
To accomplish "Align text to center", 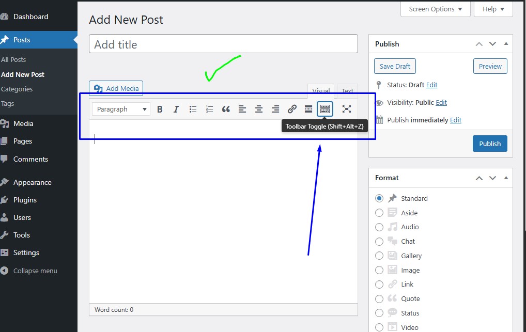I will click(259, 109).
